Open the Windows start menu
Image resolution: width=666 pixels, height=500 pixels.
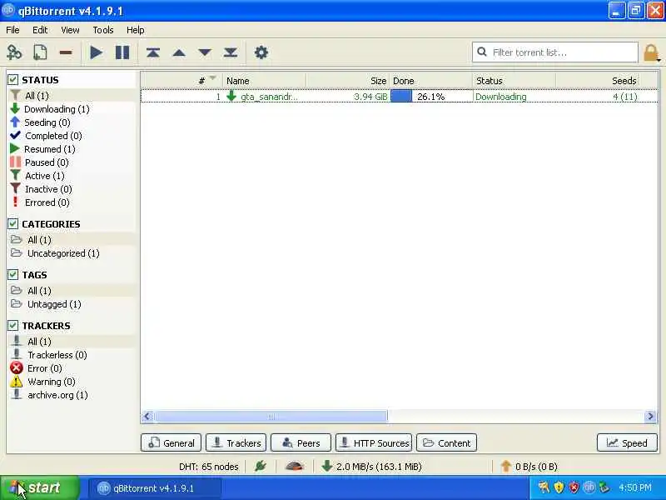point(40,487)
